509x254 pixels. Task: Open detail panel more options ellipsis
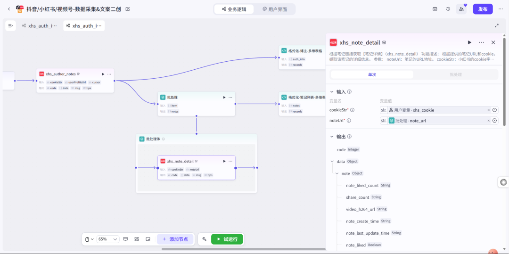(481, 42)
